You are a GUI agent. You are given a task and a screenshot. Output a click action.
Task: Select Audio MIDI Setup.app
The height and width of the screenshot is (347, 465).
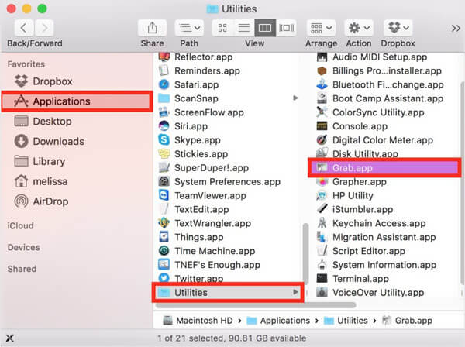point(385,57)
